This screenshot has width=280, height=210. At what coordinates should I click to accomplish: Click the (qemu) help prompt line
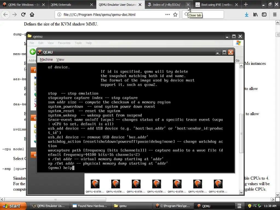coord(61,168)
